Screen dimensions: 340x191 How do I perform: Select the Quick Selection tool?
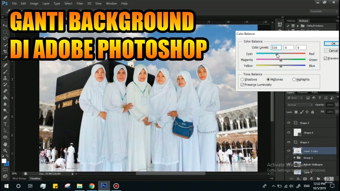[x=5, y=45]
